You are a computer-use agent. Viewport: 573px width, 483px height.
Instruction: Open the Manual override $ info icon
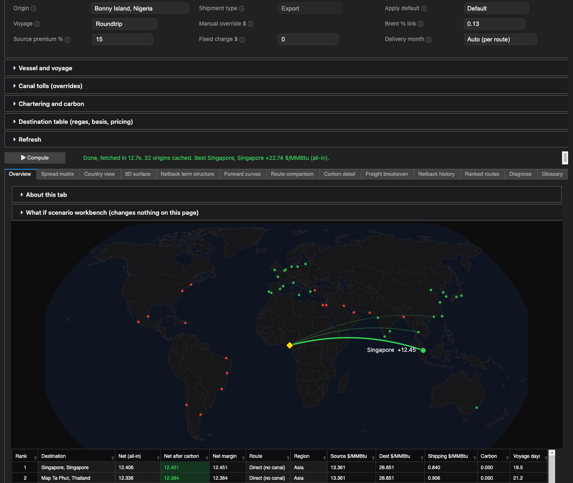(x=251, y=24)
